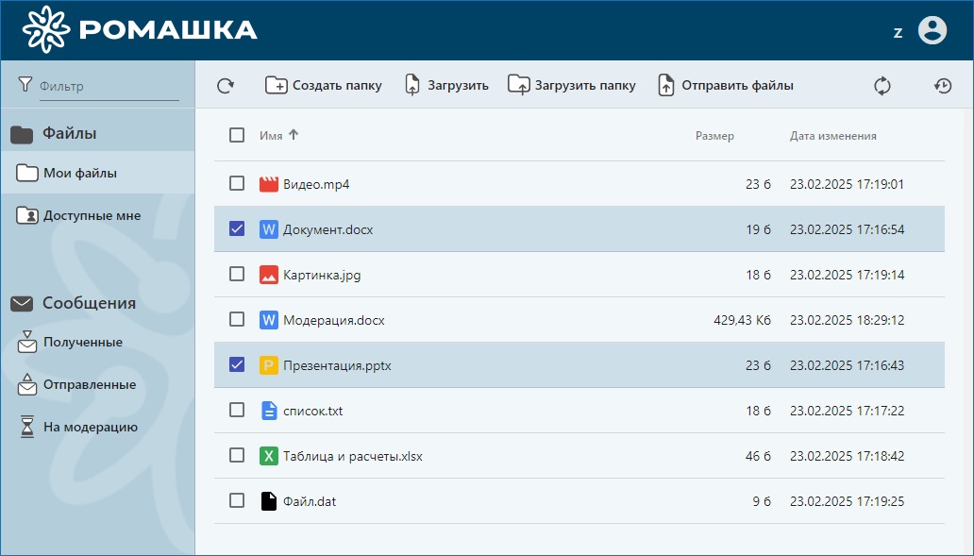
Task: Open the user account avatar menu
Action: pos(932,30)
